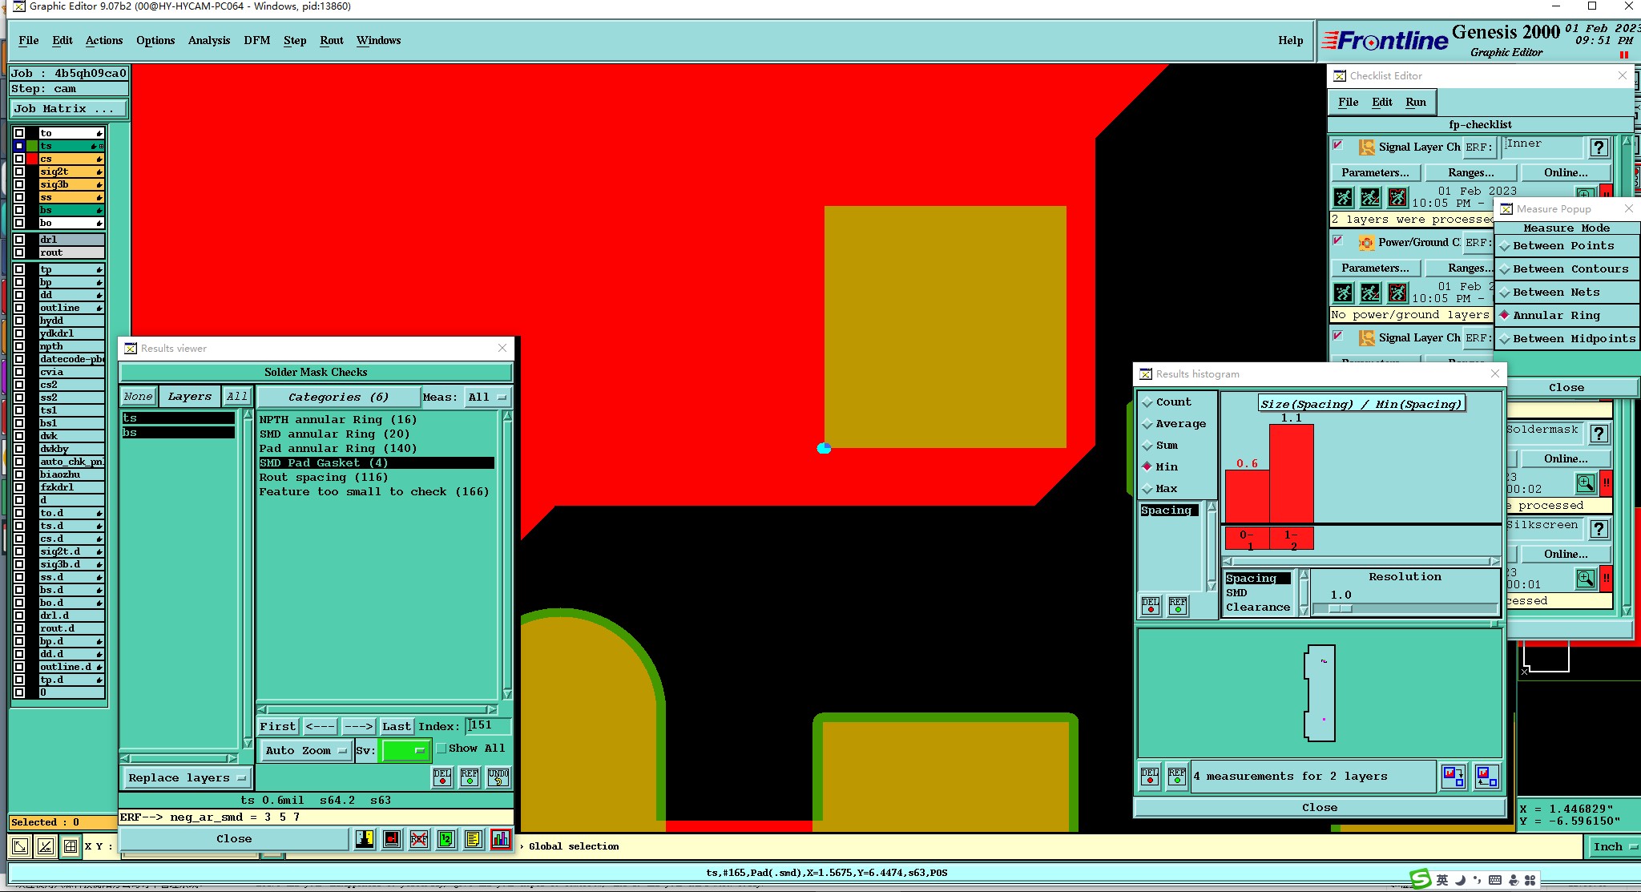The height and width of the screenshot is (892, 1641).
Task: Click the REF icon in Results histogram footer
Action: [1176, 776]
